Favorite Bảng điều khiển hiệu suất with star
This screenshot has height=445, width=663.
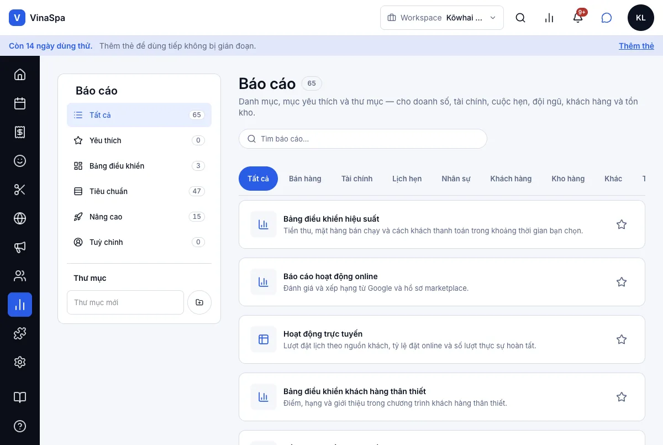622,224
